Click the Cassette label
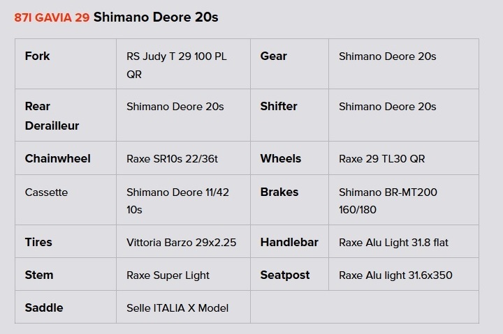Viewport: 503px width, 334px height. [x=46, y=192]
